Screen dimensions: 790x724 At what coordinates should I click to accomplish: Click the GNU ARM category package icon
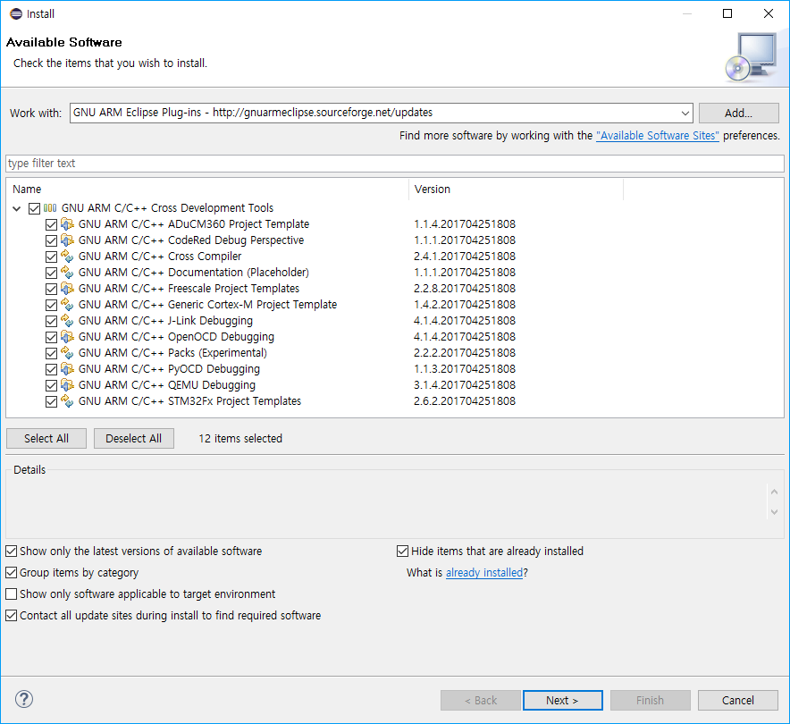(x=51, y=207)
